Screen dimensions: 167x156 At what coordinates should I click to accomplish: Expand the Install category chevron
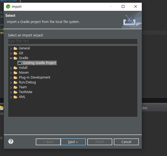[x=11, y=68]
